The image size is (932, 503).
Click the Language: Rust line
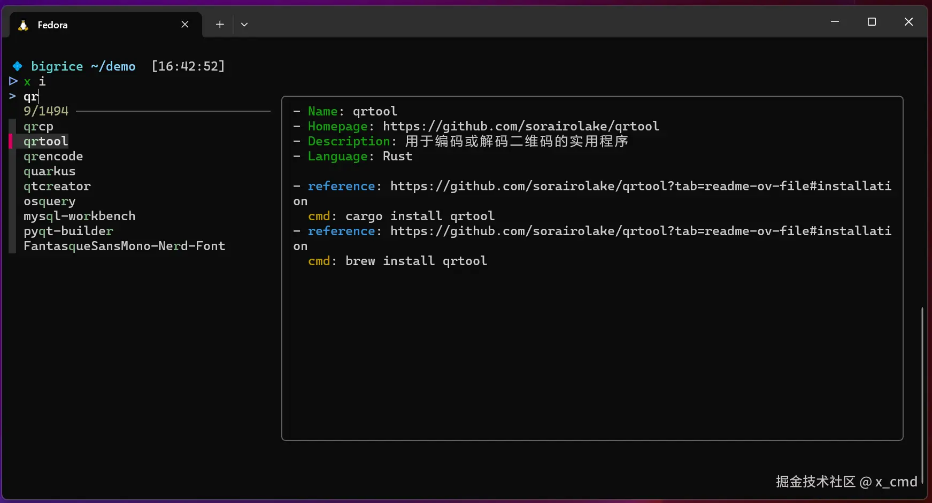(x=353, y=156)
